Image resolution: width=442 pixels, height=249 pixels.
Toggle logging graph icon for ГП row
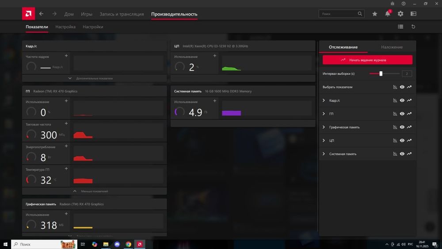409,114
